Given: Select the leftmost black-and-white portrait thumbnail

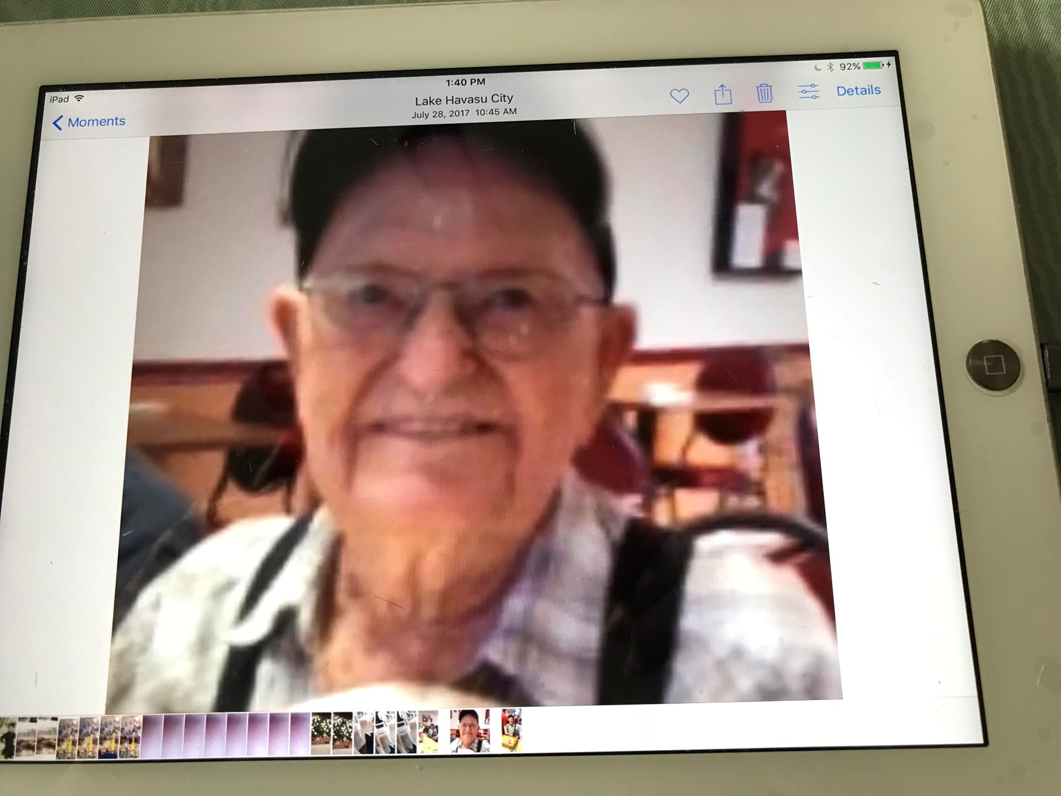Looking at the screenshot, I should click(x=7, y=738).
